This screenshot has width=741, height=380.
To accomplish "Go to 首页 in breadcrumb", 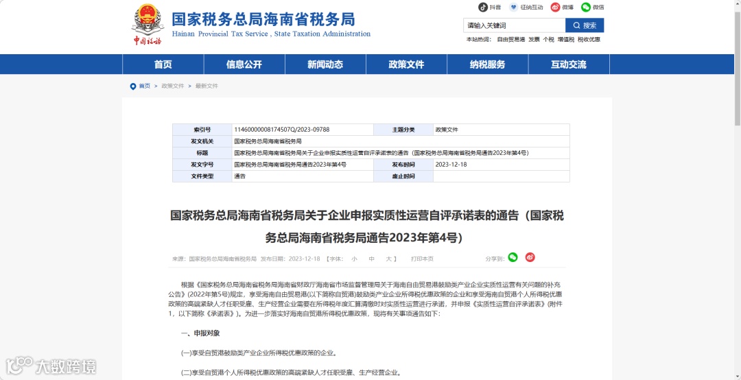I will (145, 86).
